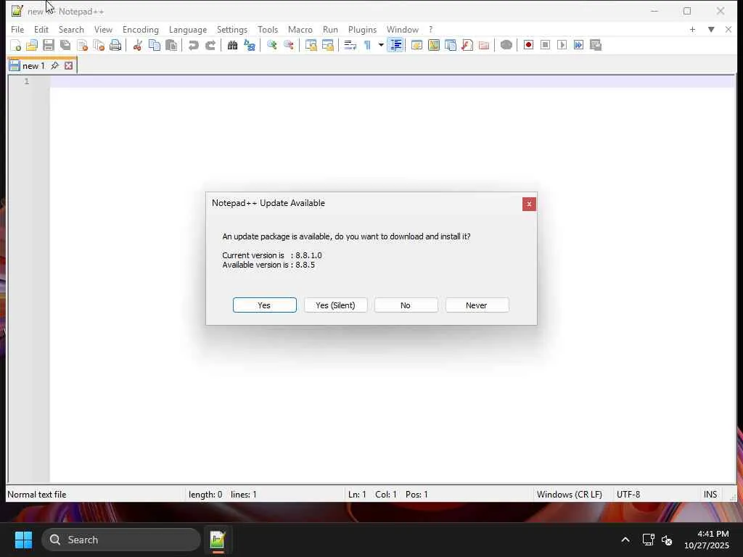Open the Folder as Workspace icon
This screenshot has width=743, height=557.
484,45
